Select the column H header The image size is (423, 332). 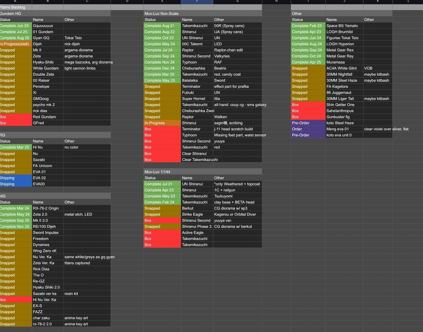(x=276, y=2)
